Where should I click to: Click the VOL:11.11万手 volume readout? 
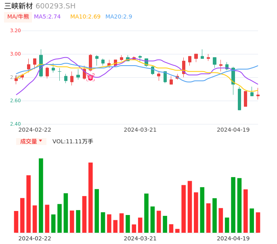pos(73,141)
